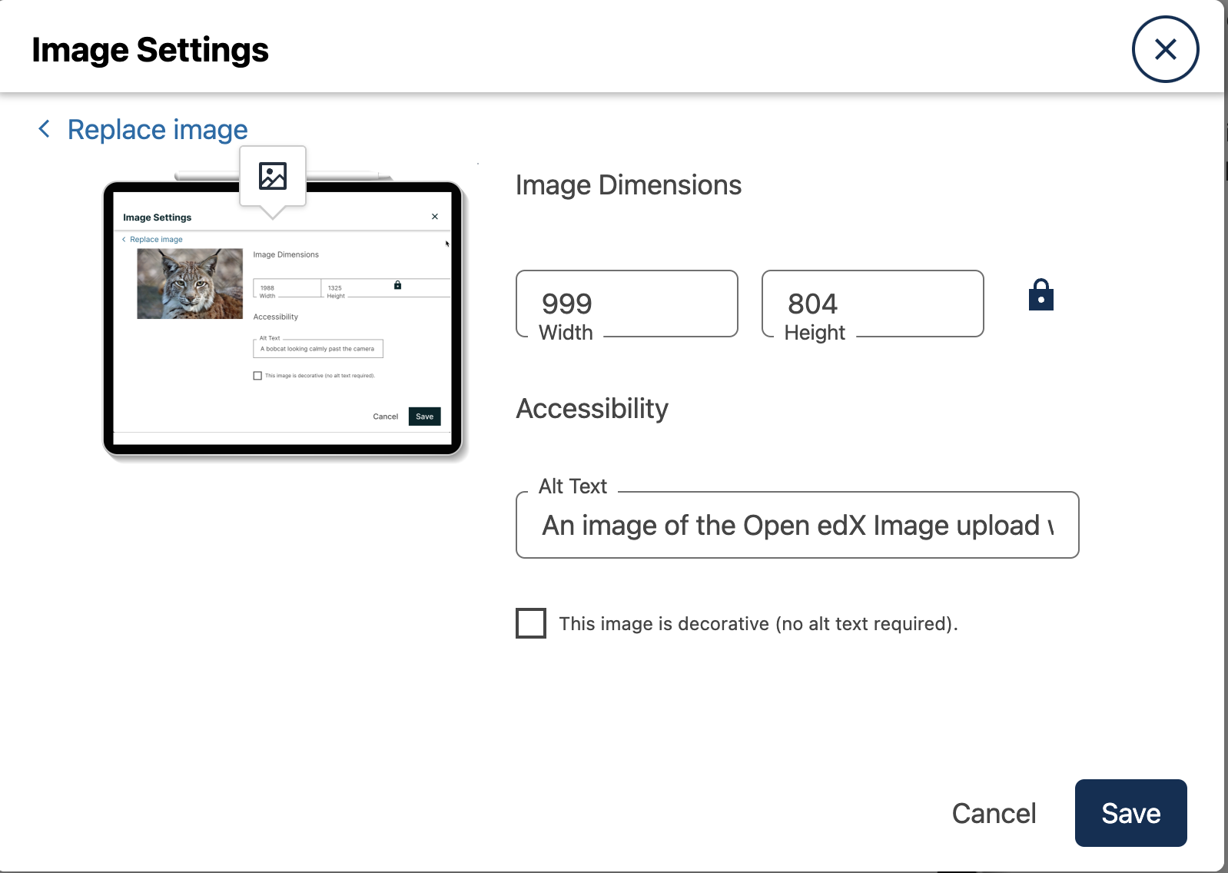Click the Height label under the field

815,333
